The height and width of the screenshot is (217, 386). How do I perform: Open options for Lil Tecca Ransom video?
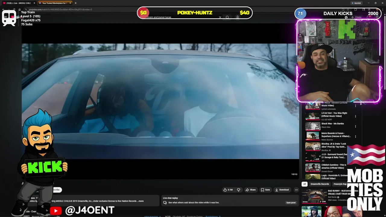click(355, 106)
